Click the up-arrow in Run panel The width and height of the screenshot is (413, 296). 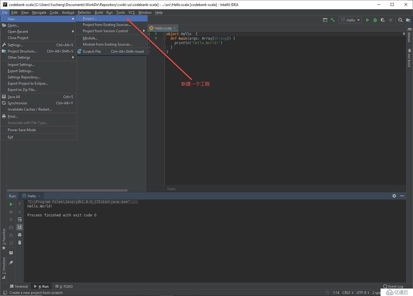point(20,204)
